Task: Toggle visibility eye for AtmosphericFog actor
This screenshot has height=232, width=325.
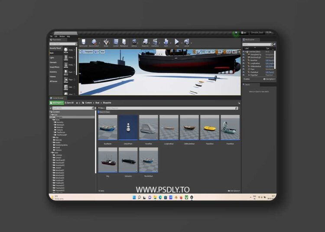Action: coord(244,54)
